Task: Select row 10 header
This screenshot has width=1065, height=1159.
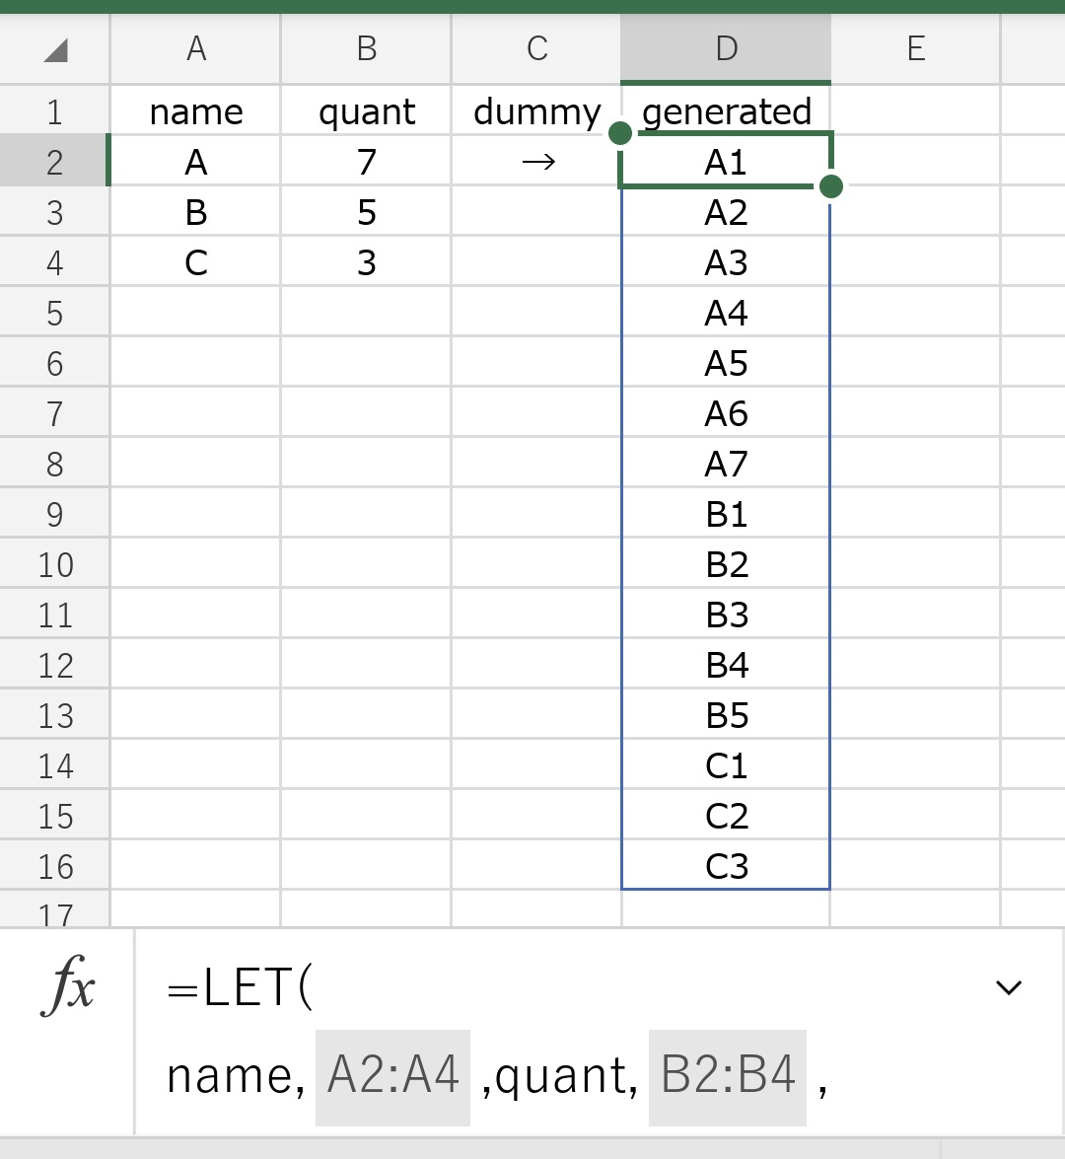Action: click(x=54, y=564)
